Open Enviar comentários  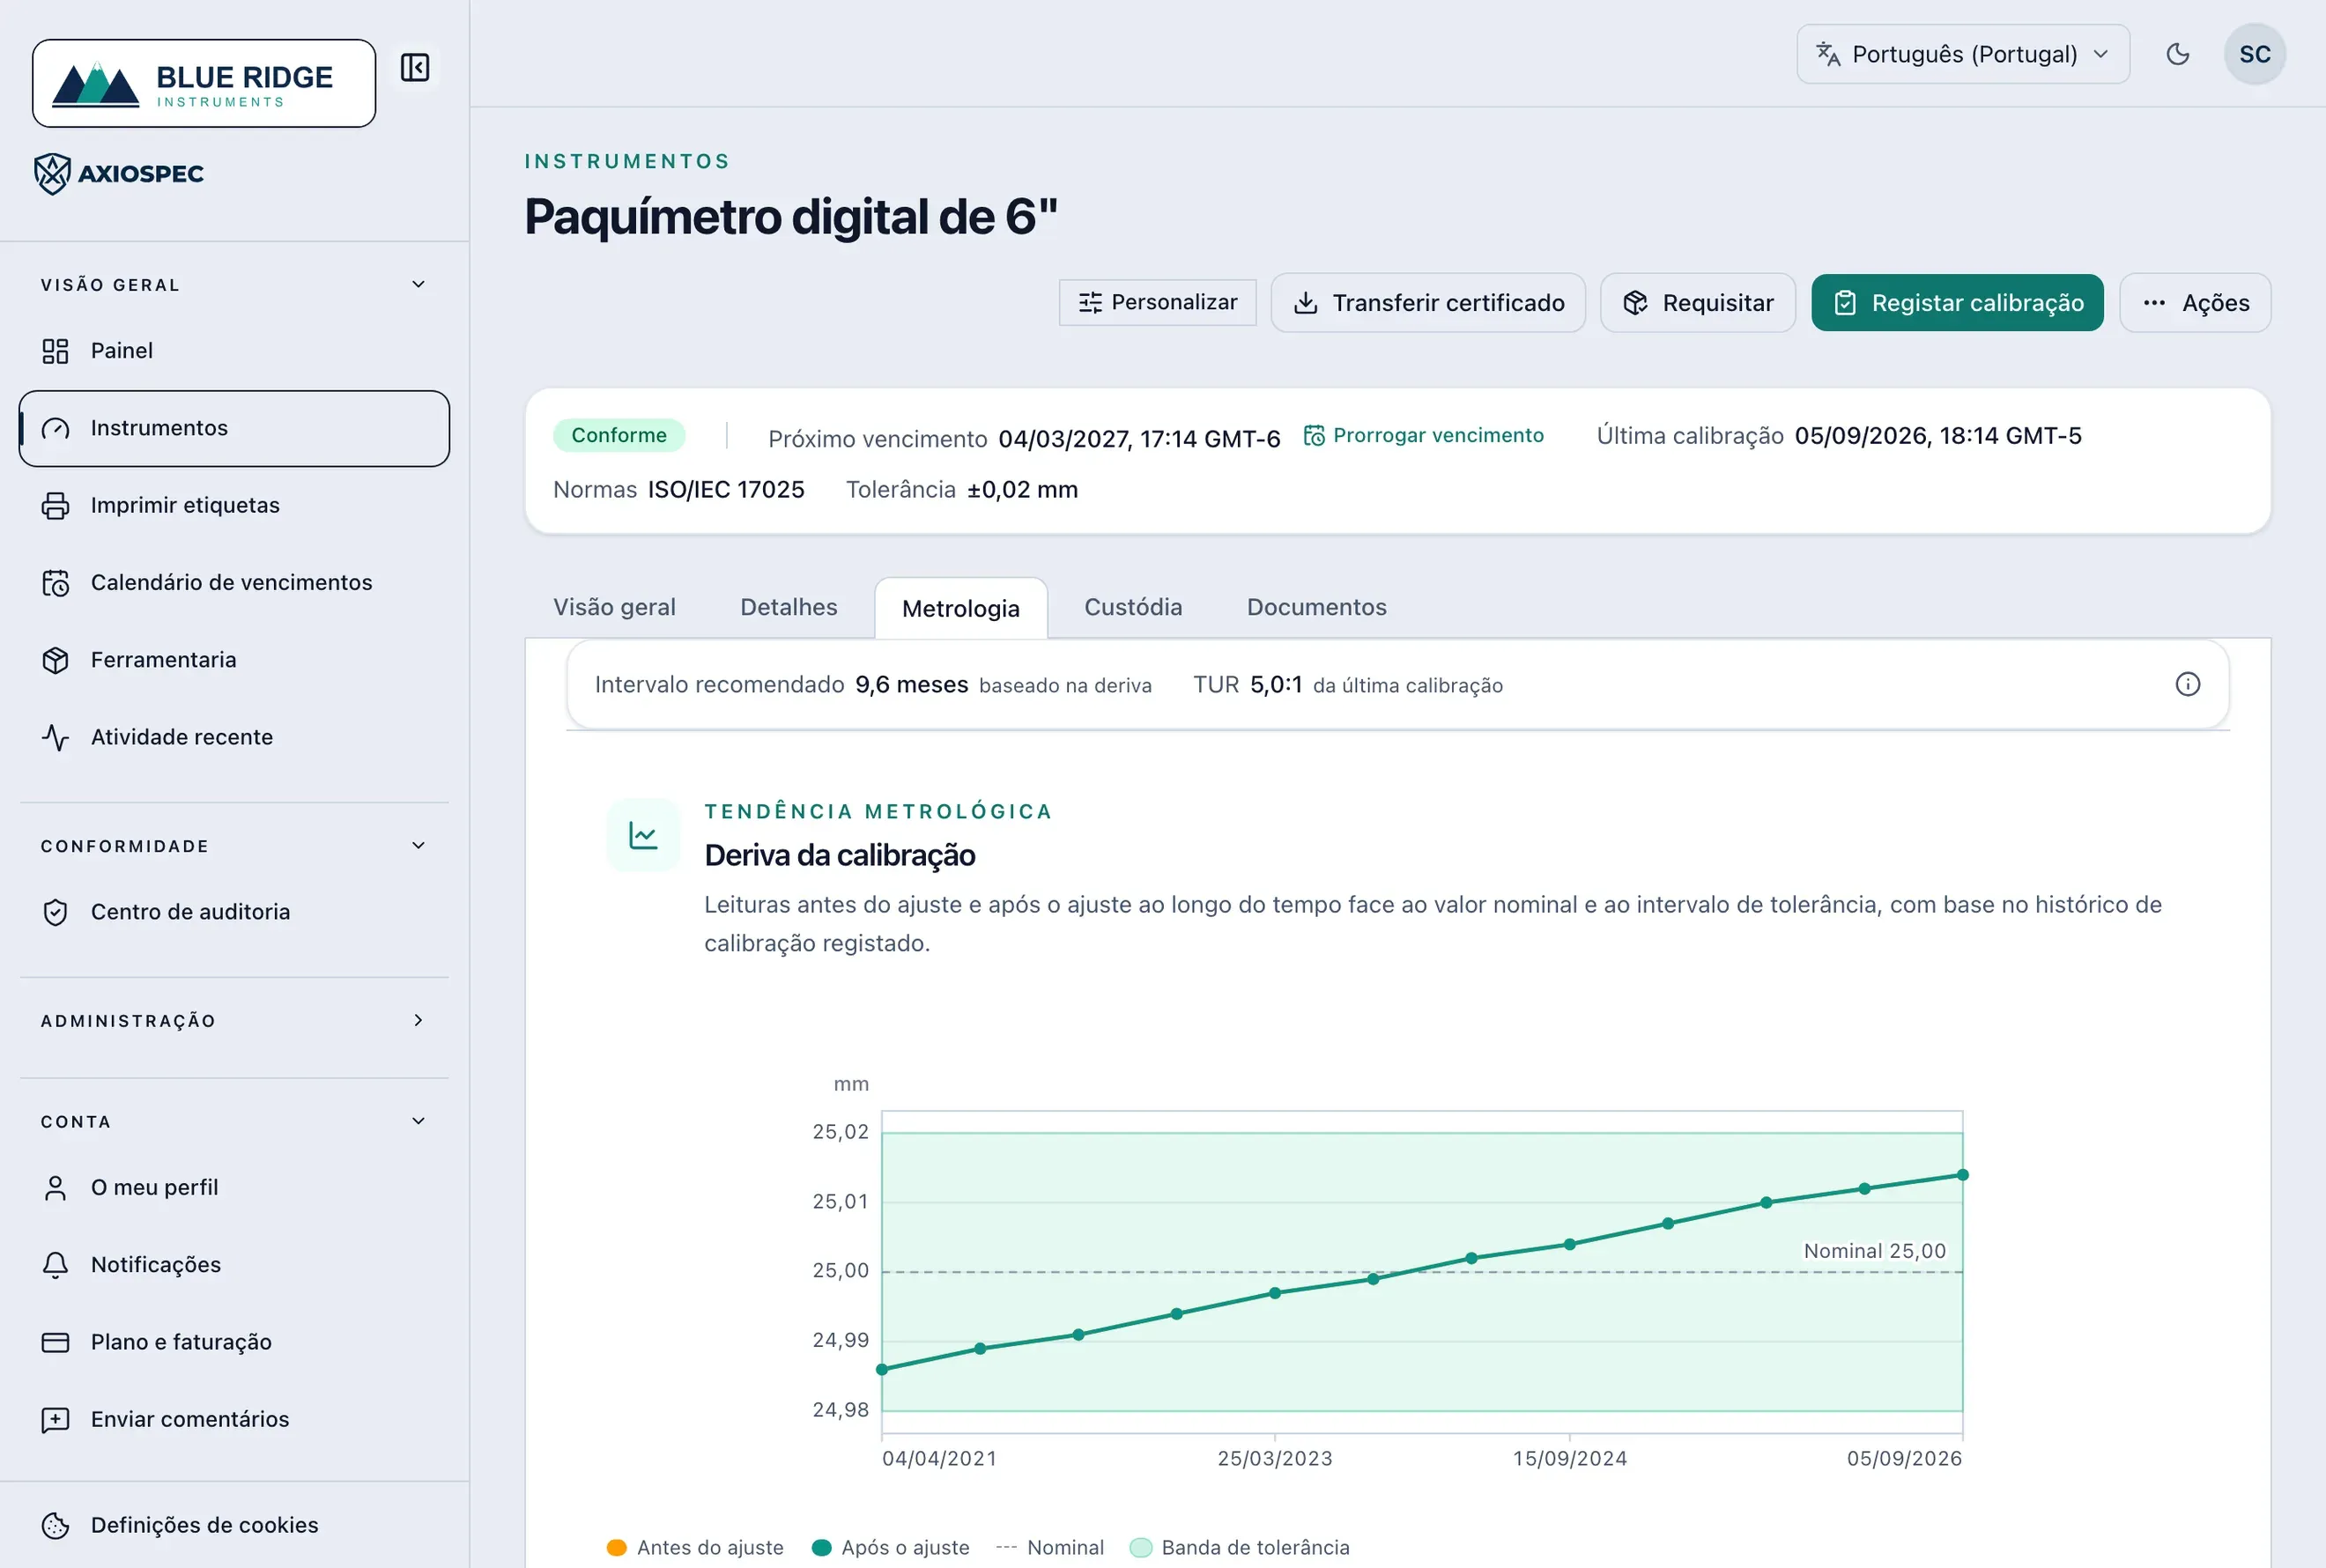coord(234,1419)
